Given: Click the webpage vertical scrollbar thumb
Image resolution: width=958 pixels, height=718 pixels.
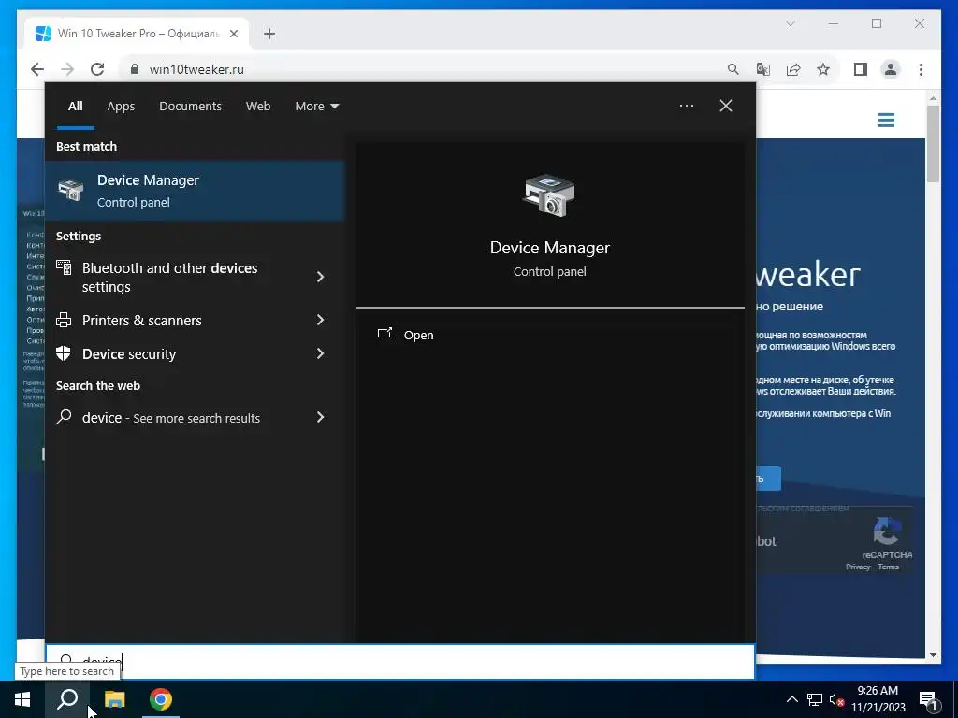Looking at the screenshot, I should [933, 143].
